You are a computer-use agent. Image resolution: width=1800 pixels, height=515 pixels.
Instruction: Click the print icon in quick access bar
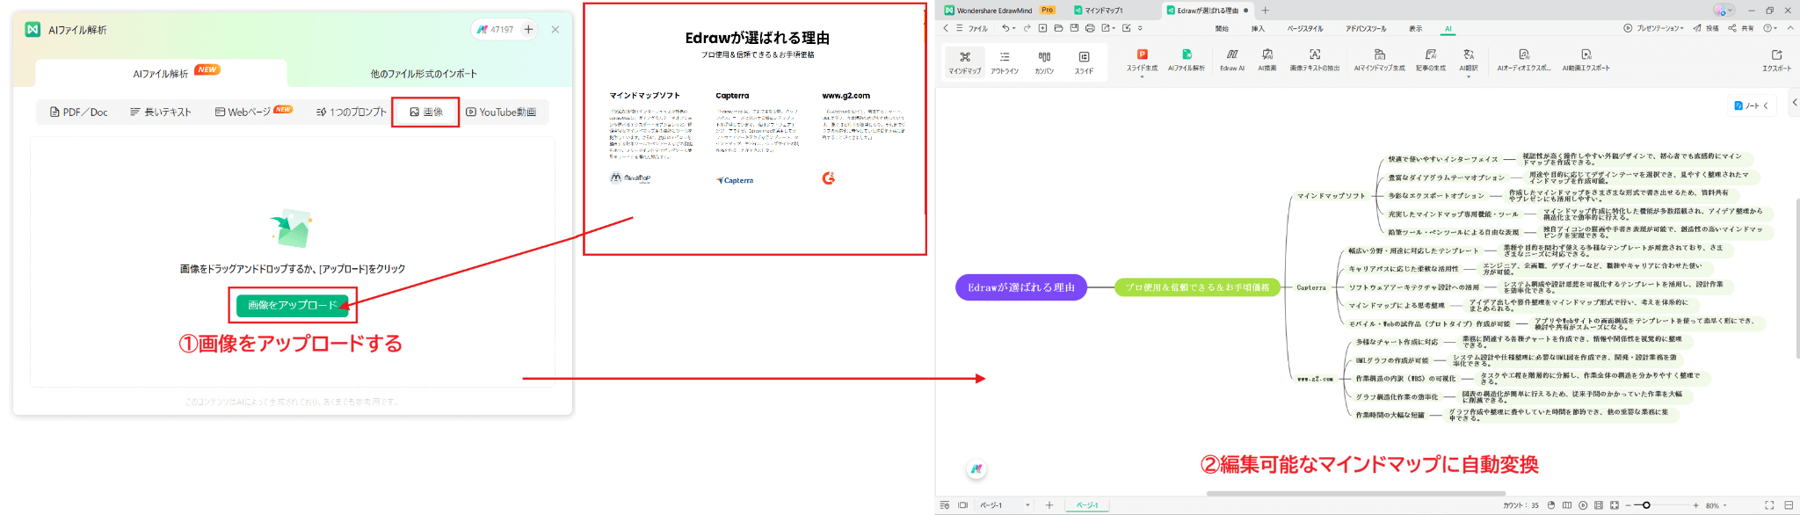1090,28
